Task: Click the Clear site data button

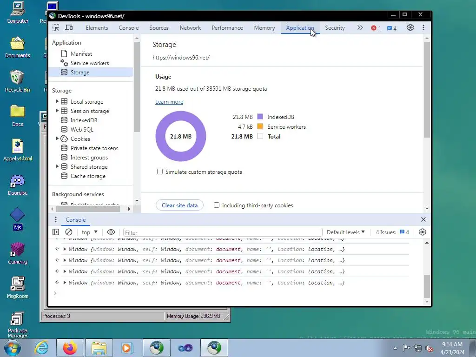Action: pos(179,205)
